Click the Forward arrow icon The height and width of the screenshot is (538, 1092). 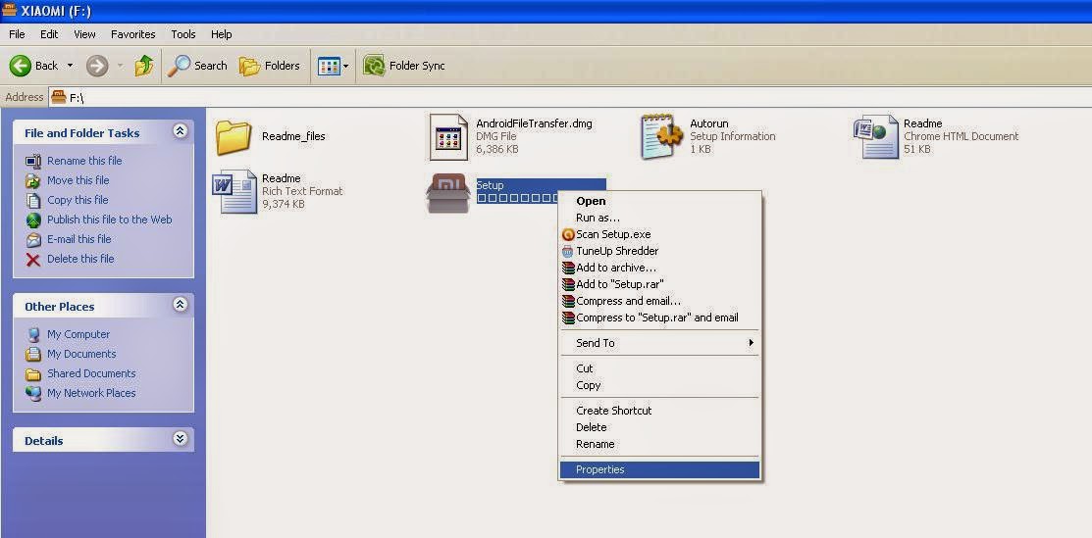[x=97, y=66]
